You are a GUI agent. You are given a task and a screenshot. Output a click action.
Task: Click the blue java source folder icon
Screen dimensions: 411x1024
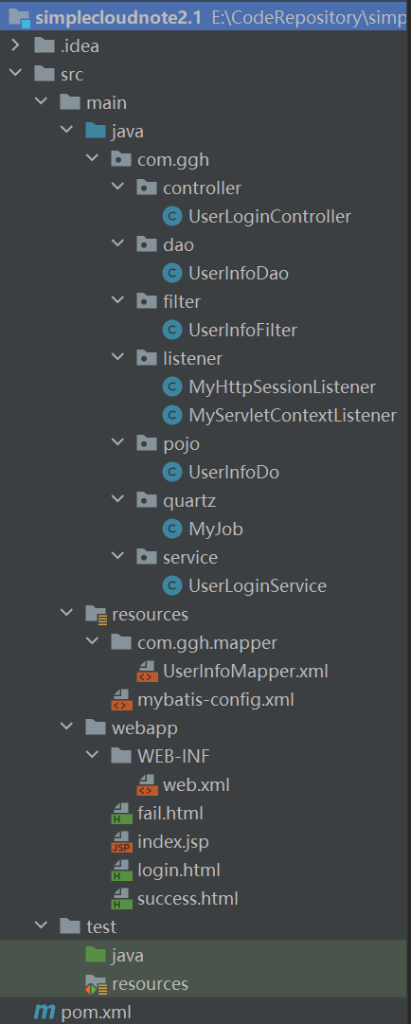[96, 132]
